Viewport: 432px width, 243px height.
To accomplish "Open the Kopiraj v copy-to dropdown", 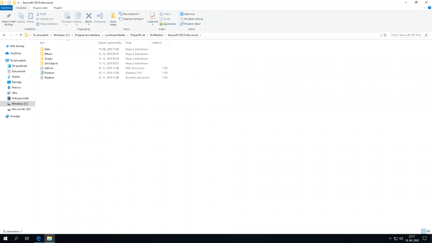I will click(x=77, y=19).
